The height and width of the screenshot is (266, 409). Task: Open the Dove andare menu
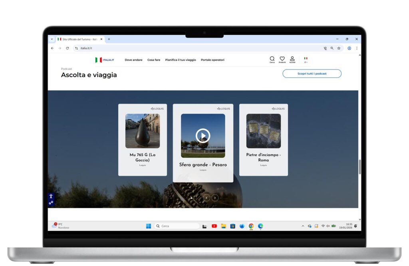coord(133,60)
